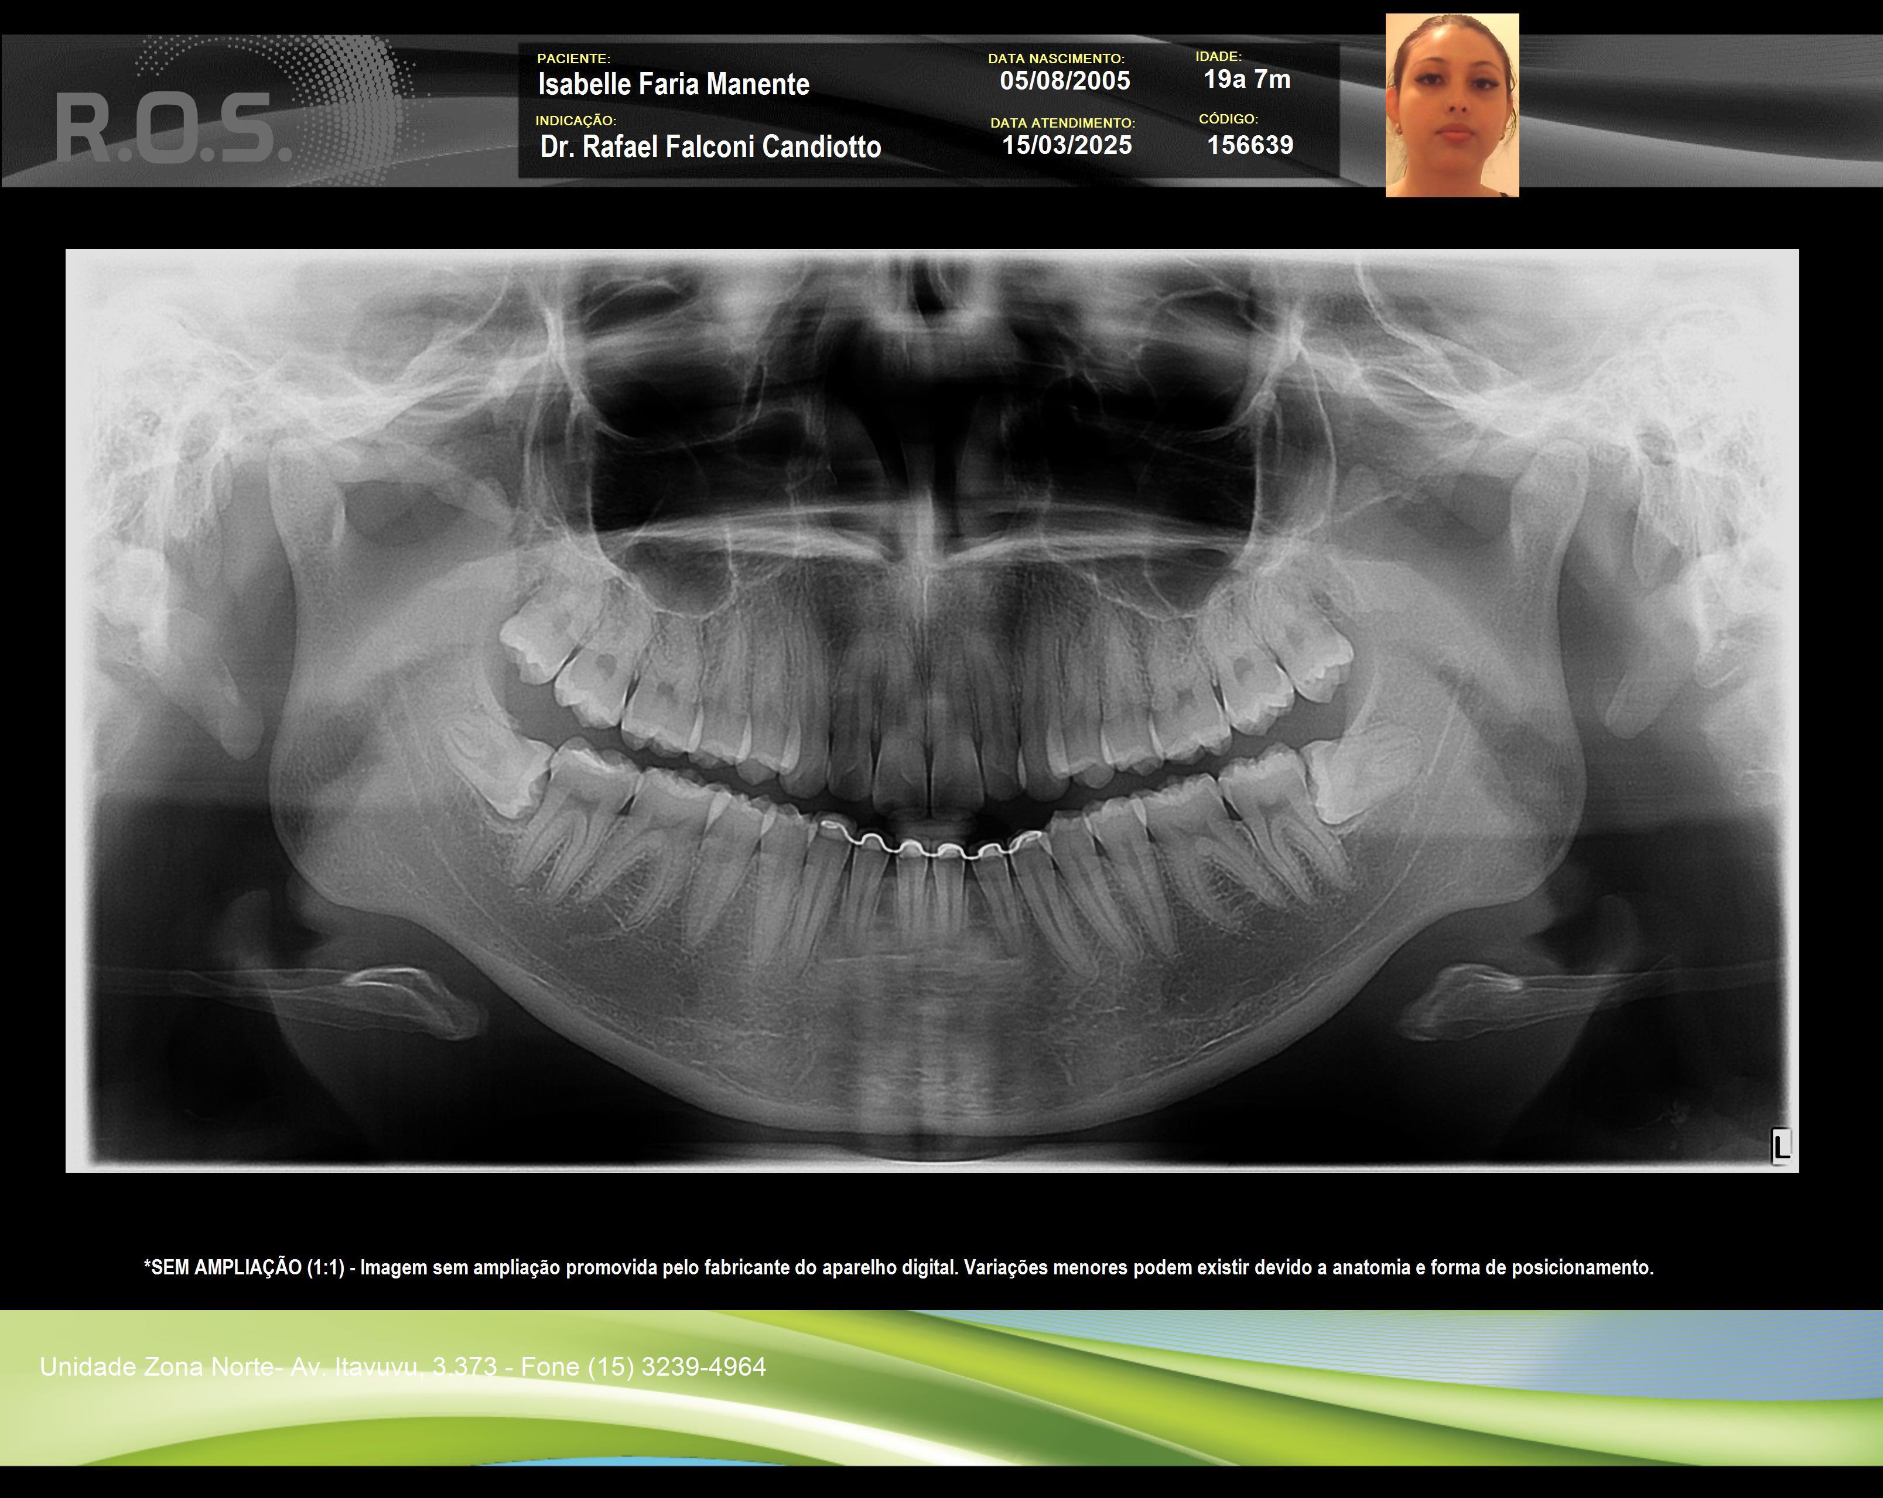The height and width of the screenshot is (1498, 1883).
Task: Click birth date 05/08/2005
Action: pyautogui.click(x=1065, y=81)
